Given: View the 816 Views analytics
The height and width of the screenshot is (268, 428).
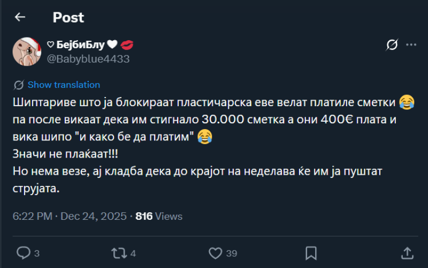Looking at the screenshot, I should (159, 217).
